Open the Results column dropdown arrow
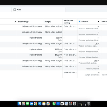107x107 pixels. click(x=99, y=22)
